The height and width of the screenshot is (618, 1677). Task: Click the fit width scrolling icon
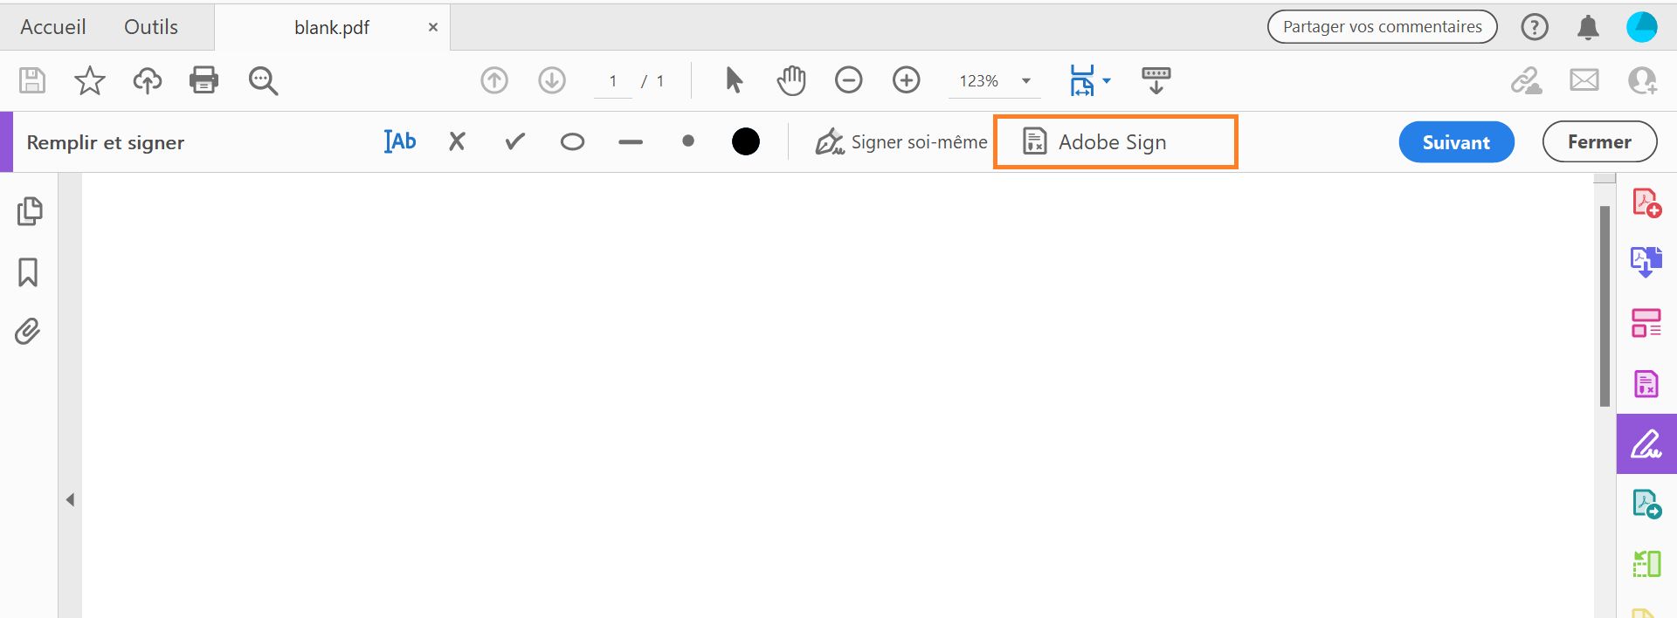pos(1082,80)
